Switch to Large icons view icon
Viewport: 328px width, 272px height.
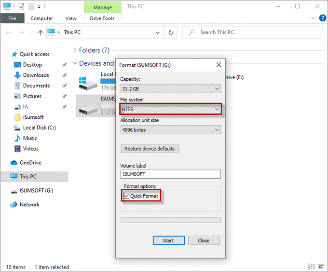[x=321, y=267]
